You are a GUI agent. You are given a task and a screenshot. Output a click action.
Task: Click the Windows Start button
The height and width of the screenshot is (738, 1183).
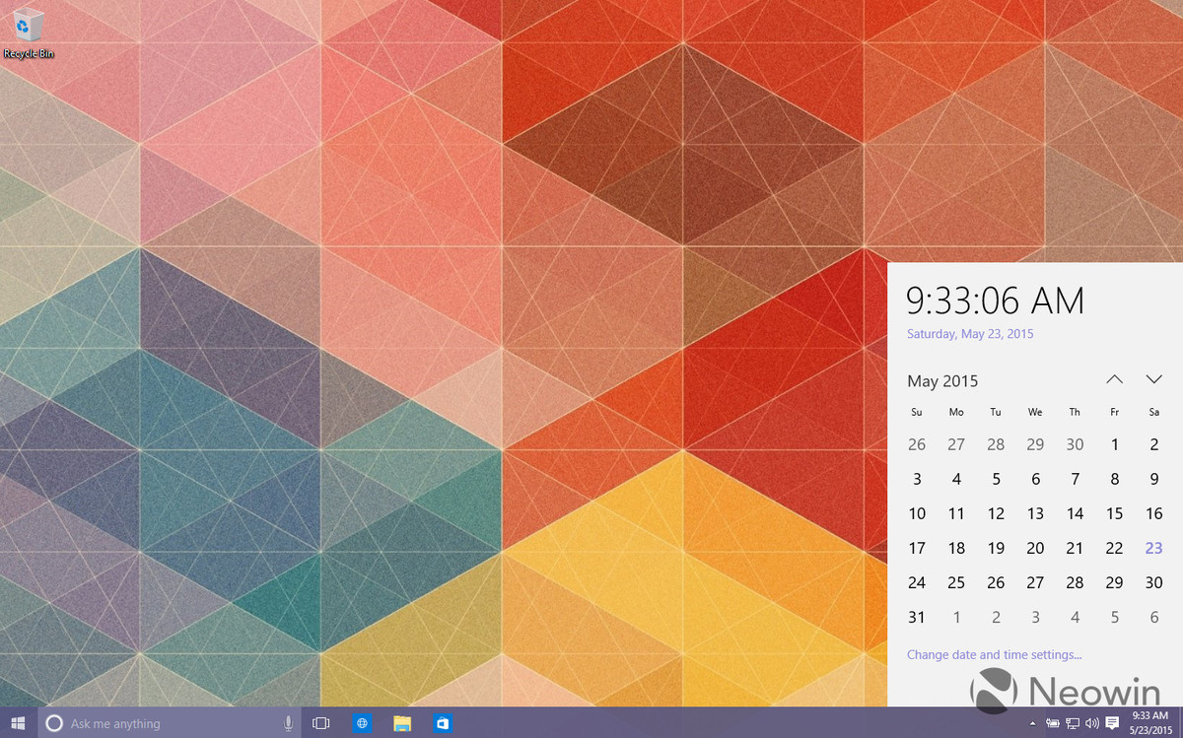click(18, 723)
